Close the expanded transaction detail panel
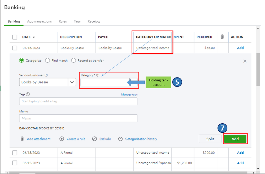The width and height of the screenshot is (265, 174). [x=245, y=61]
